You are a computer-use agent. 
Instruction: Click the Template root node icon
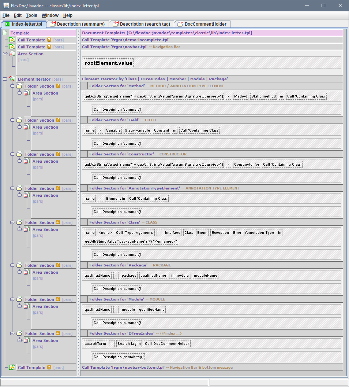point(5,33)
